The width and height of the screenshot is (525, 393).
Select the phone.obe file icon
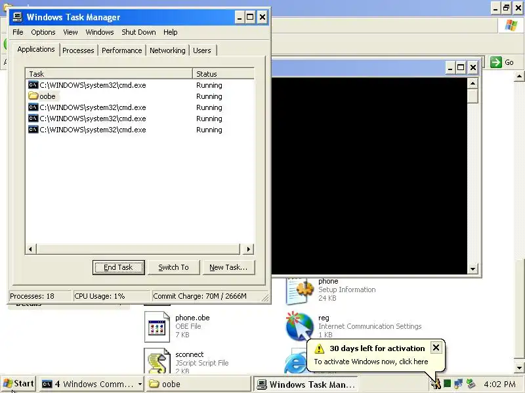pyautogui.click(x=157, y=326)
